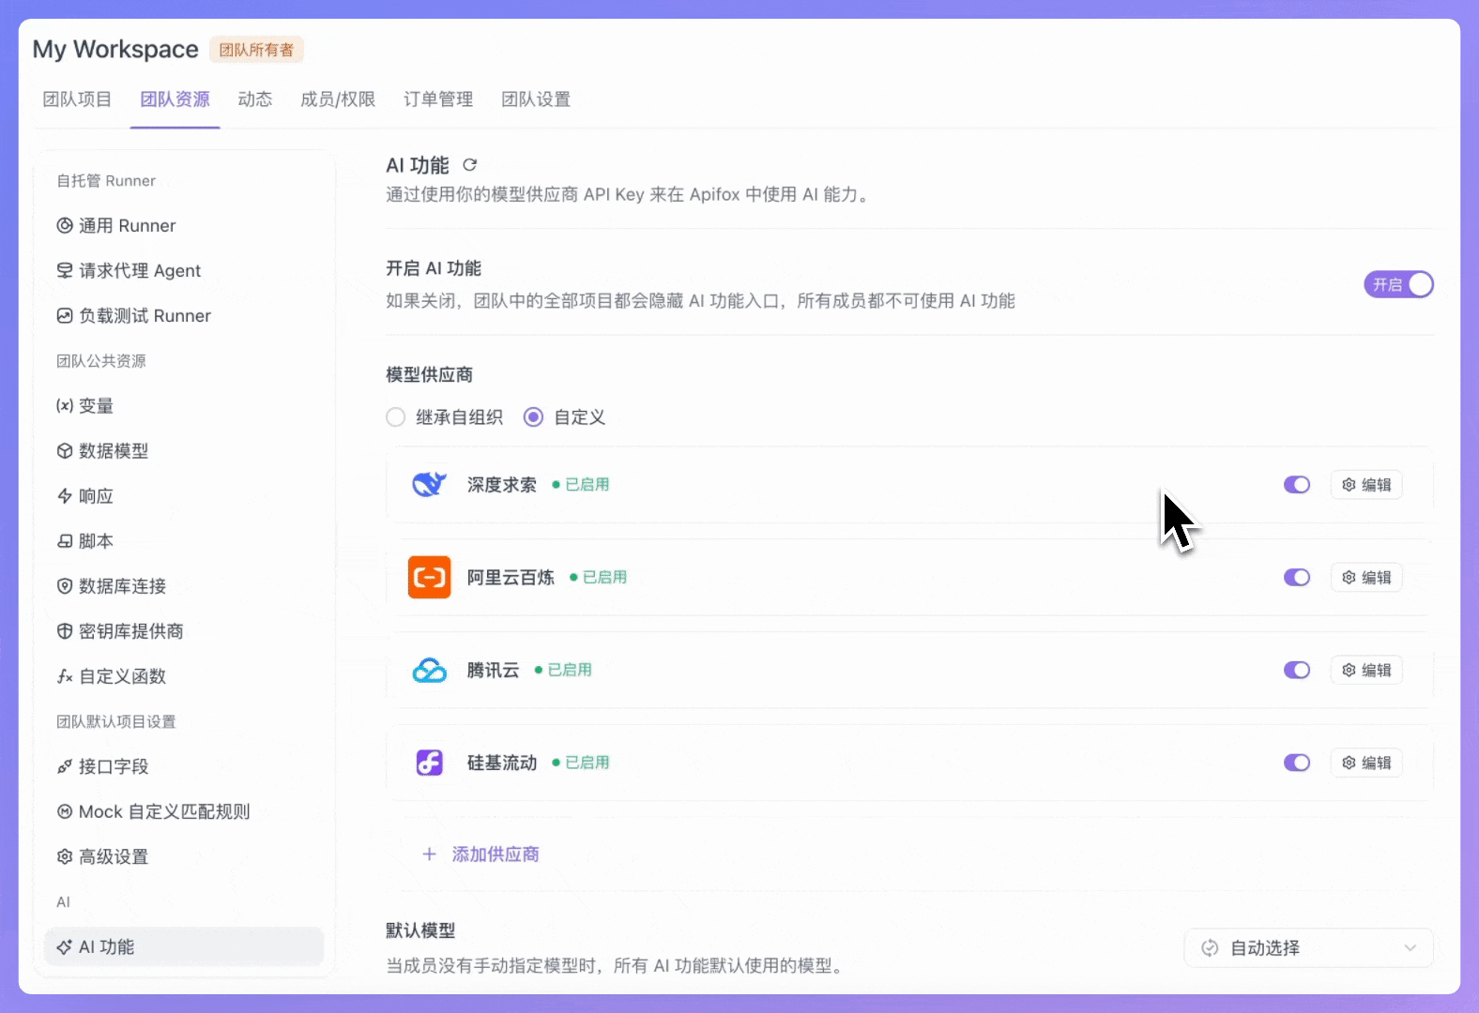Disable the 腾讯云 provider toggle
Screen dimensions: 1479x1013
(1297, 670)
